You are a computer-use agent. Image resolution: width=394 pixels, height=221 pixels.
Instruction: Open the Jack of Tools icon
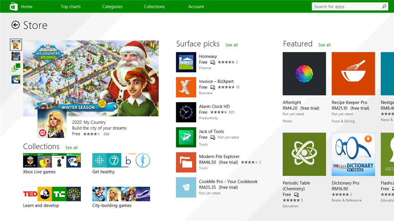pos(186,137)
